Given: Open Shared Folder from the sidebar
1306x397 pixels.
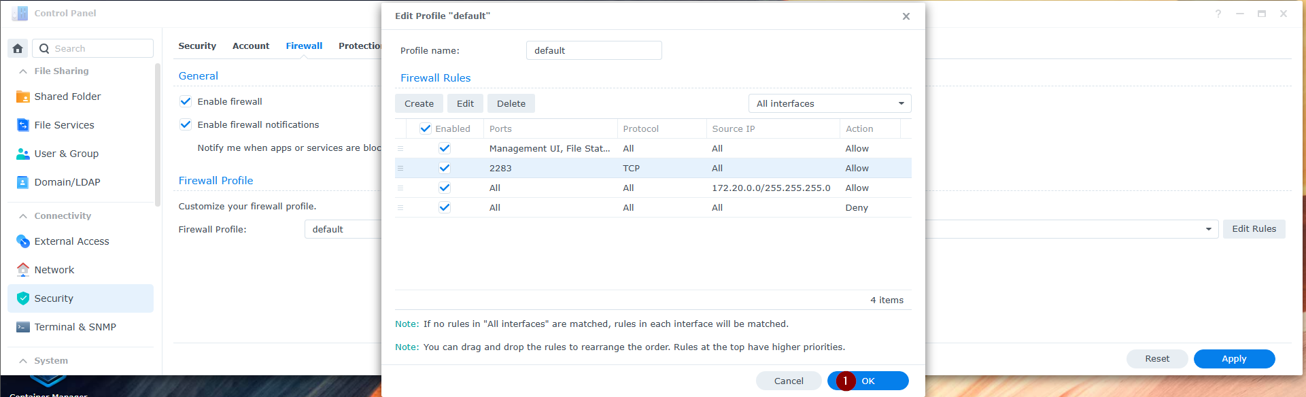Looking at the screenshot, I should click(x=67, y=97).
